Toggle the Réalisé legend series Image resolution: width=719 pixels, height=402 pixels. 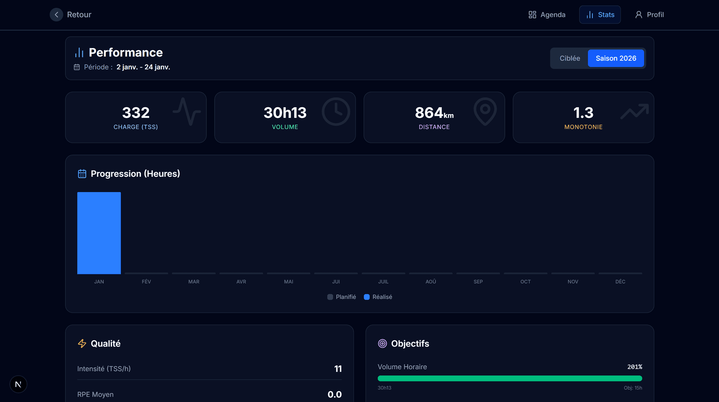coord(378,297)
